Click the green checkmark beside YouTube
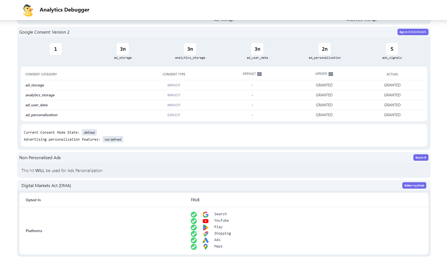Image resolution: width=447 pixels, height=260 pixels. click(194, 221)
